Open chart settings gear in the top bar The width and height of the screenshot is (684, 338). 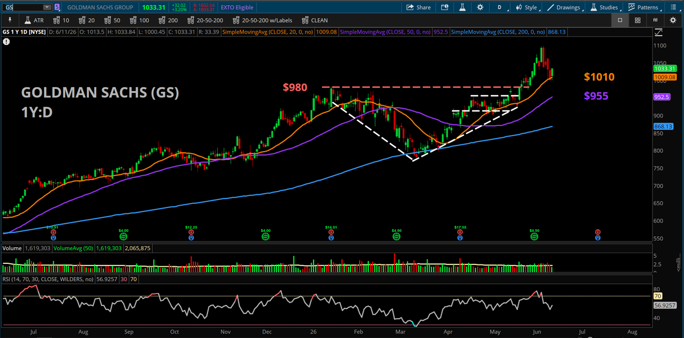(480, 7)
